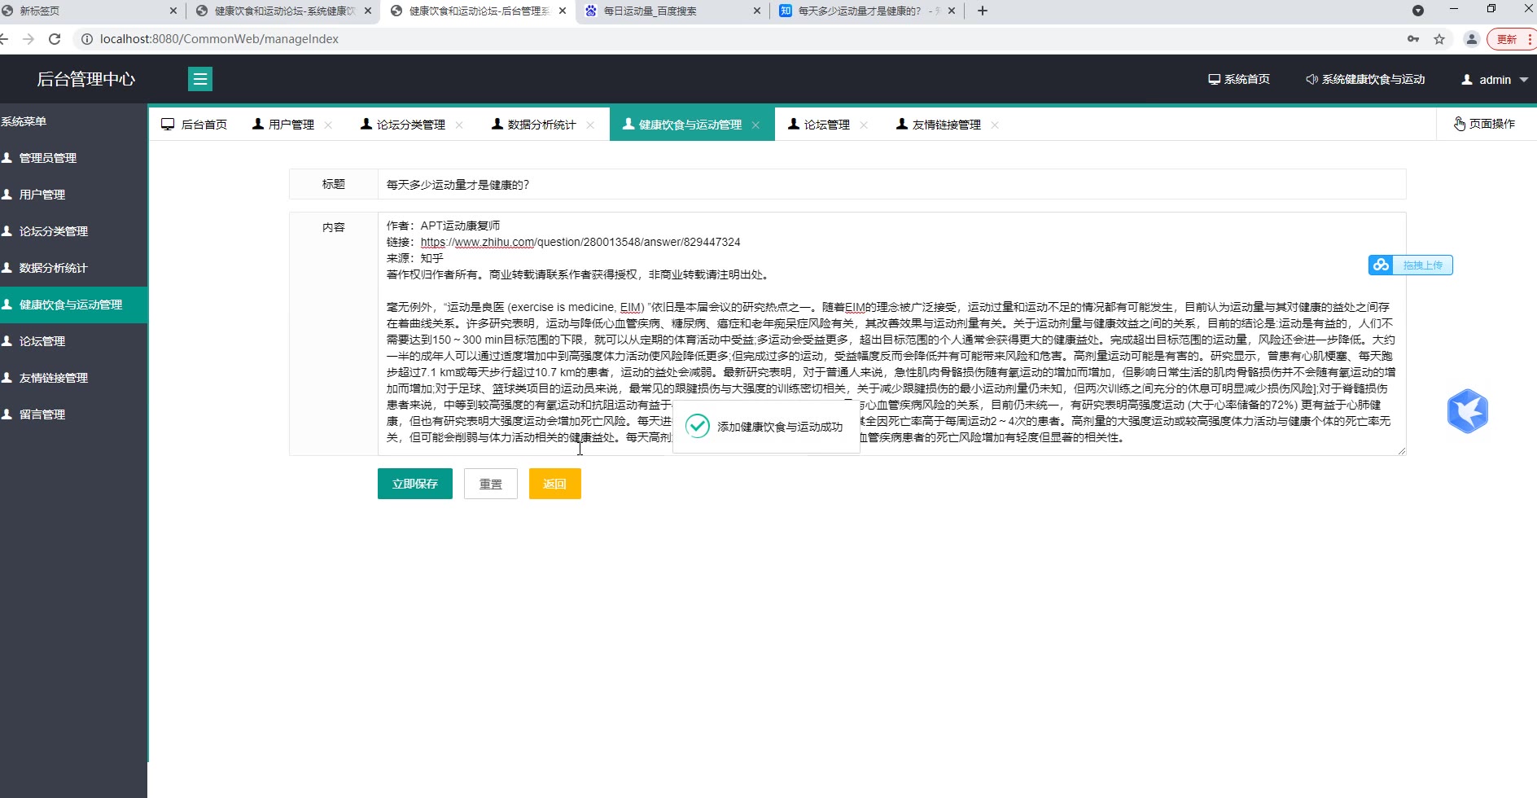Close the 新标签页 browser tab
1537x798 pixels.
pos(173,11)
